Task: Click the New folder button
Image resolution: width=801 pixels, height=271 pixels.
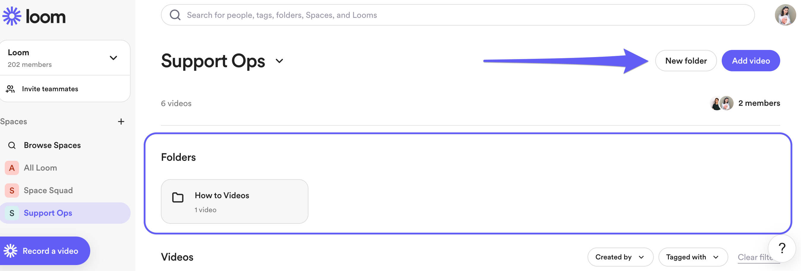Action: point(686,61)
